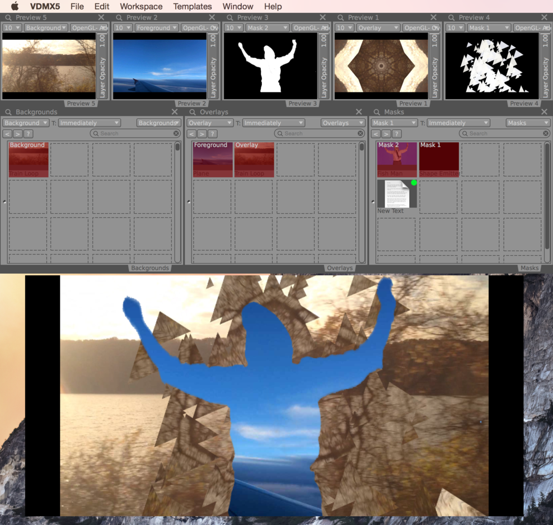
Task: Open the Templates menu
Action: pyautogui.click(x=192, y=6)
